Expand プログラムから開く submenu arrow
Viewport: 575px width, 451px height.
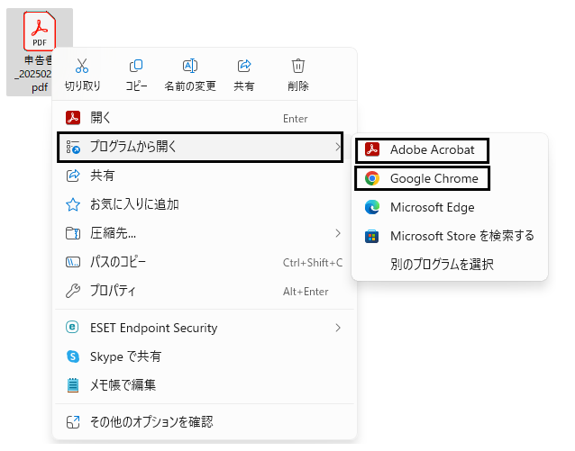pyautogui.click(x=338, y=147)
